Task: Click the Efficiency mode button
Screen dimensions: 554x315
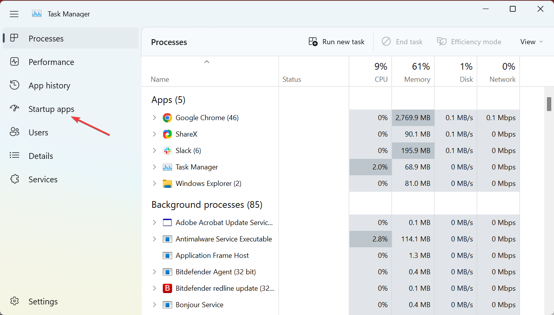Action: [x=469, y=42]
